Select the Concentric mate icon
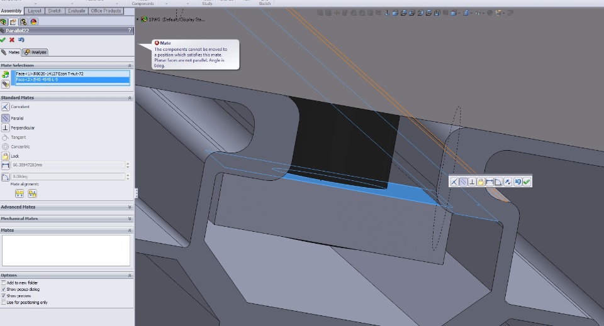 point(6,146)
